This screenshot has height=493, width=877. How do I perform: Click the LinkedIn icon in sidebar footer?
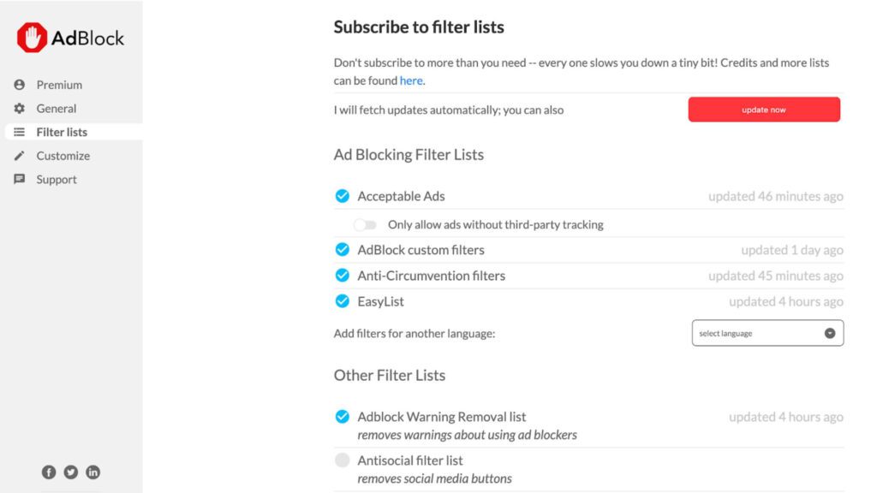(x=92, y=472)
